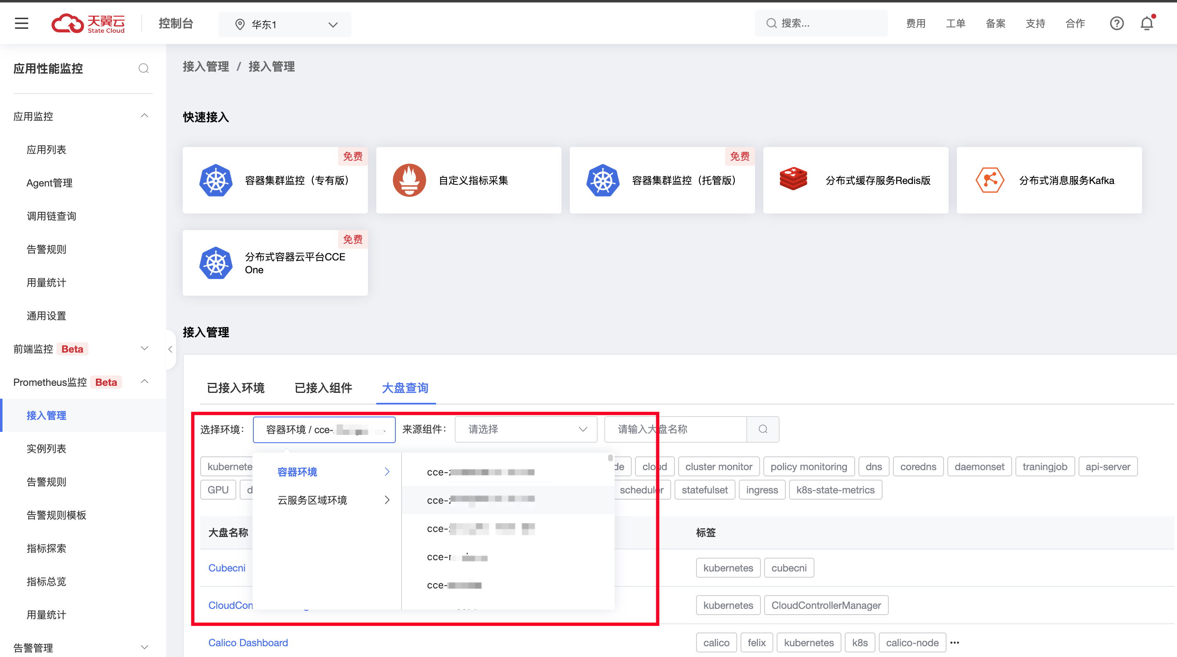1177x657 pixels.
Task: Search within the sidebar using magnifier icon
Action: pyautogui.click(x=143, y=69)
